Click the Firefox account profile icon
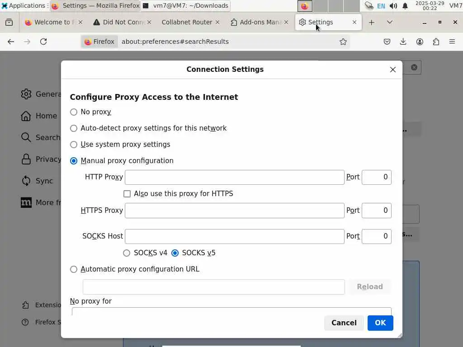The image size is (463, 347). [x=420, y=42]
